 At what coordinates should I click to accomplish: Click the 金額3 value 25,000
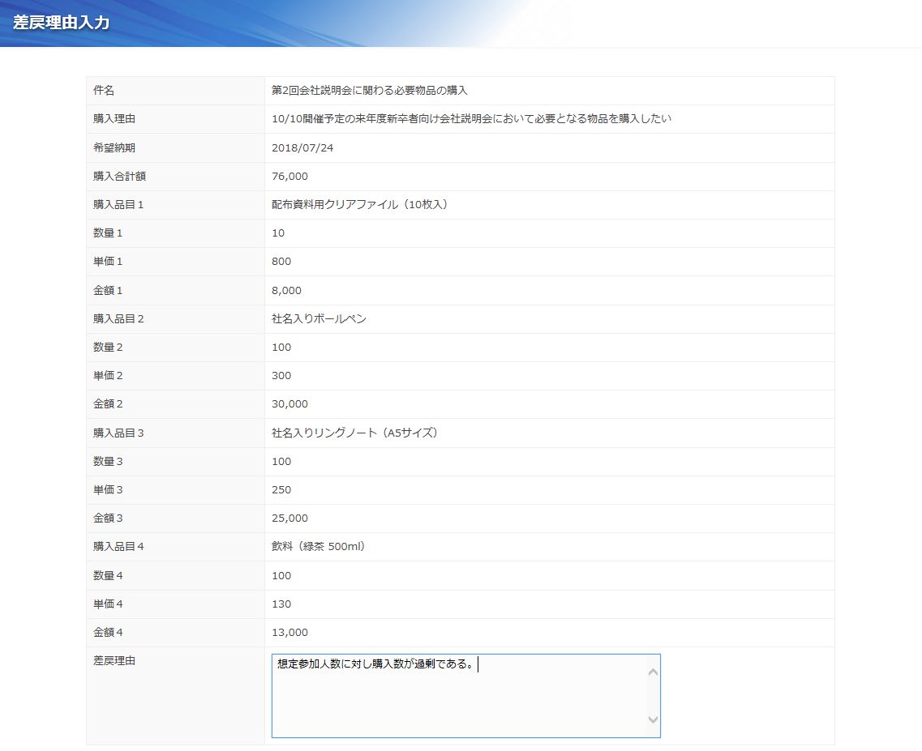coord(289,518)
